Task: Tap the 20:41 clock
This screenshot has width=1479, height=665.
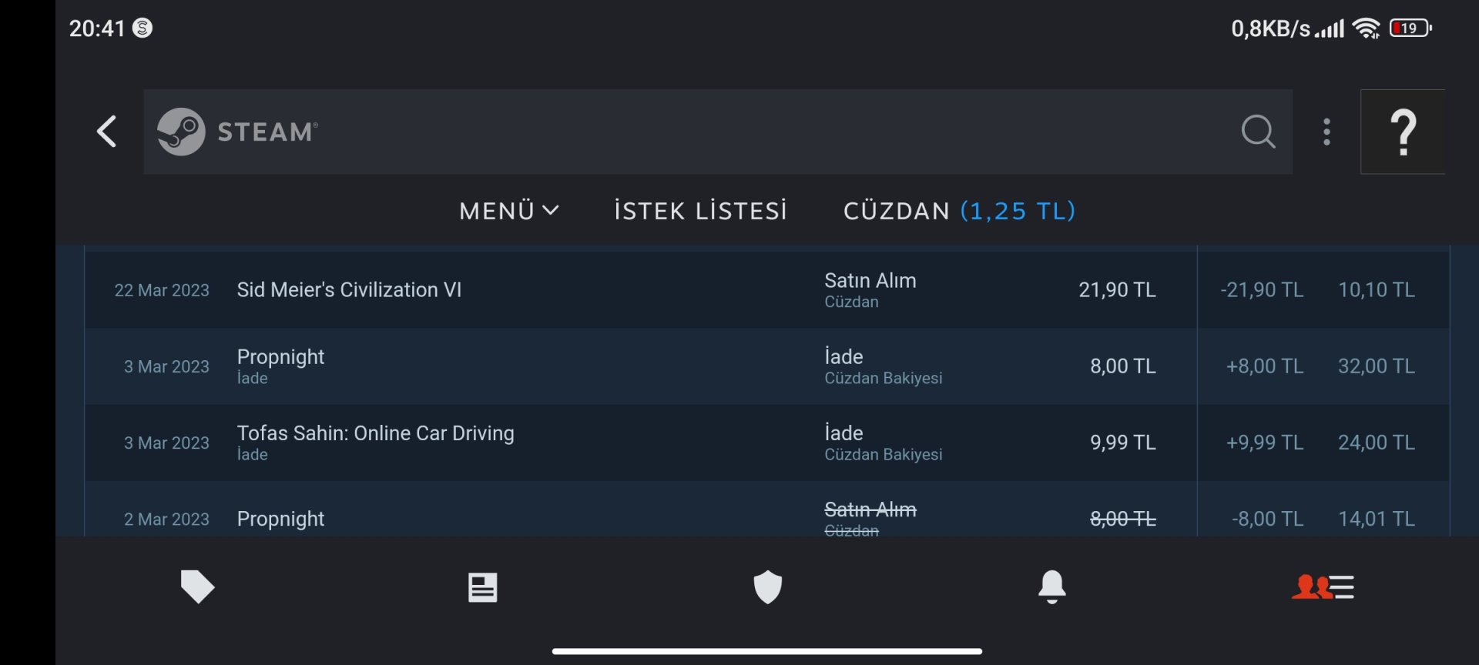Action: point(97,28)
